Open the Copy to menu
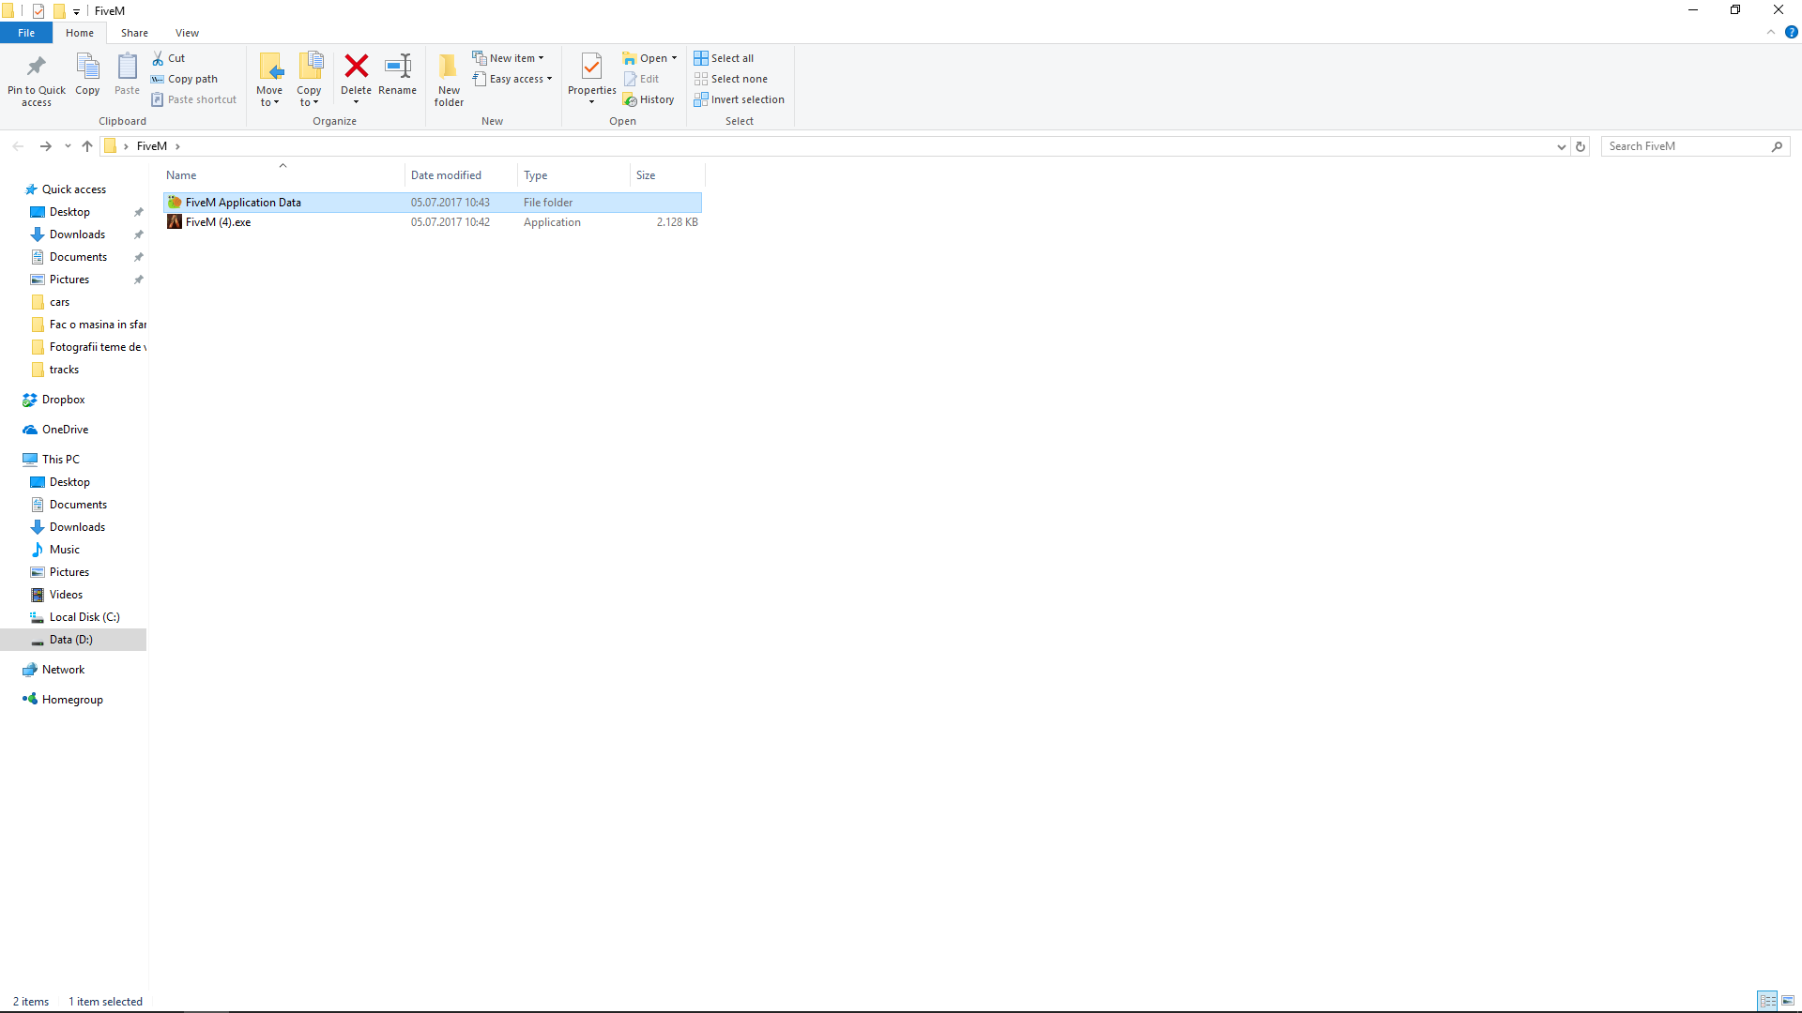This screenshot has width=1802, height=1013. 309,80
